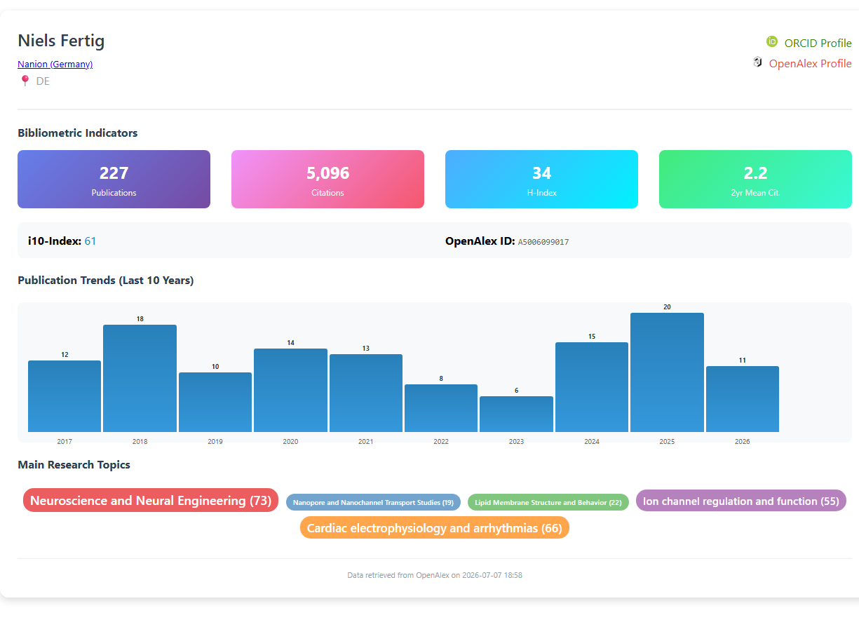Click the i10-Index value 61
The width and height of the screenshot is (859, 634).
[x=90, y=241]
